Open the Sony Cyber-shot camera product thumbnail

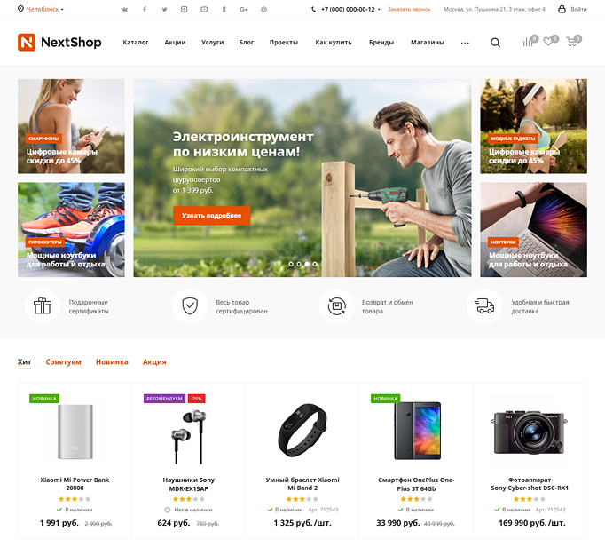pos(530,432)
